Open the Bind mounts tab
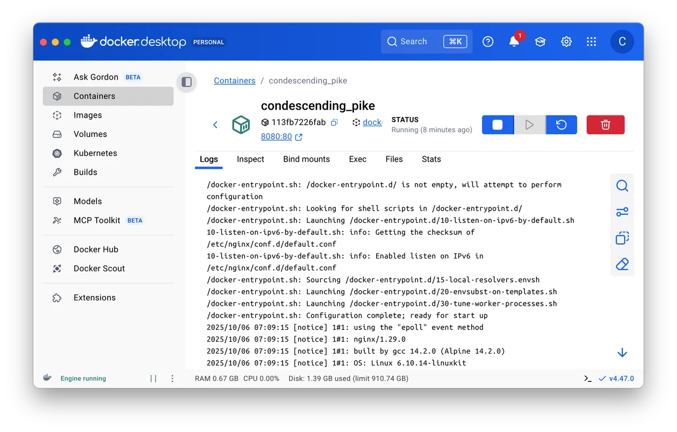The image size is (677, 432). (307, 160)
